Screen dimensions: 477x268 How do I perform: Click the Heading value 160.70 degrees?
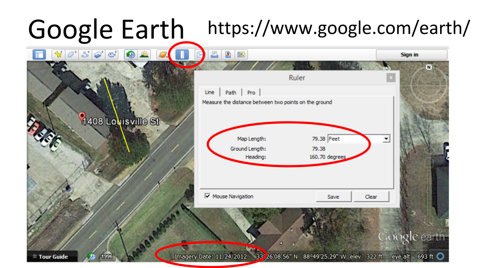328,157
